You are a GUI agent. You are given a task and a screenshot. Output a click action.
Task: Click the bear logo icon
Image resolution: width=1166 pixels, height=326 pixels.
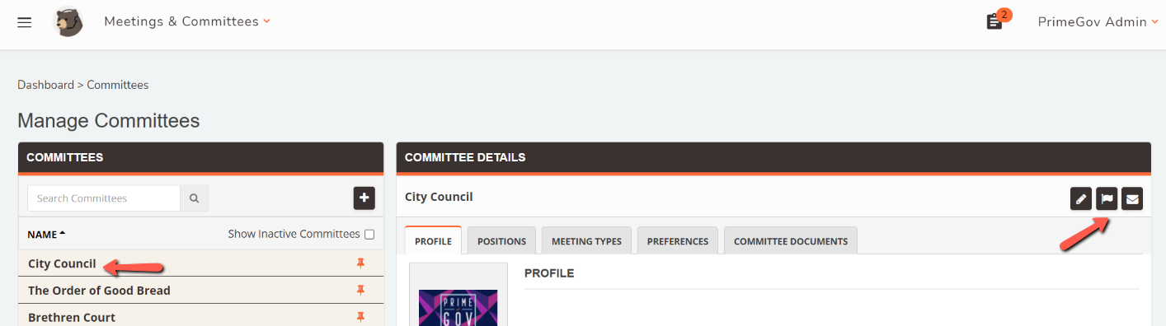point(68,22)
